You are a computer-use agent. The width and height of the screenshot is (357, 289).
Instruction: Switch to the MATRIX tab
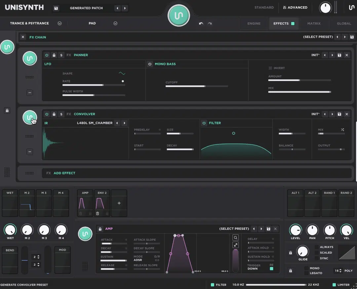(313, 23)
